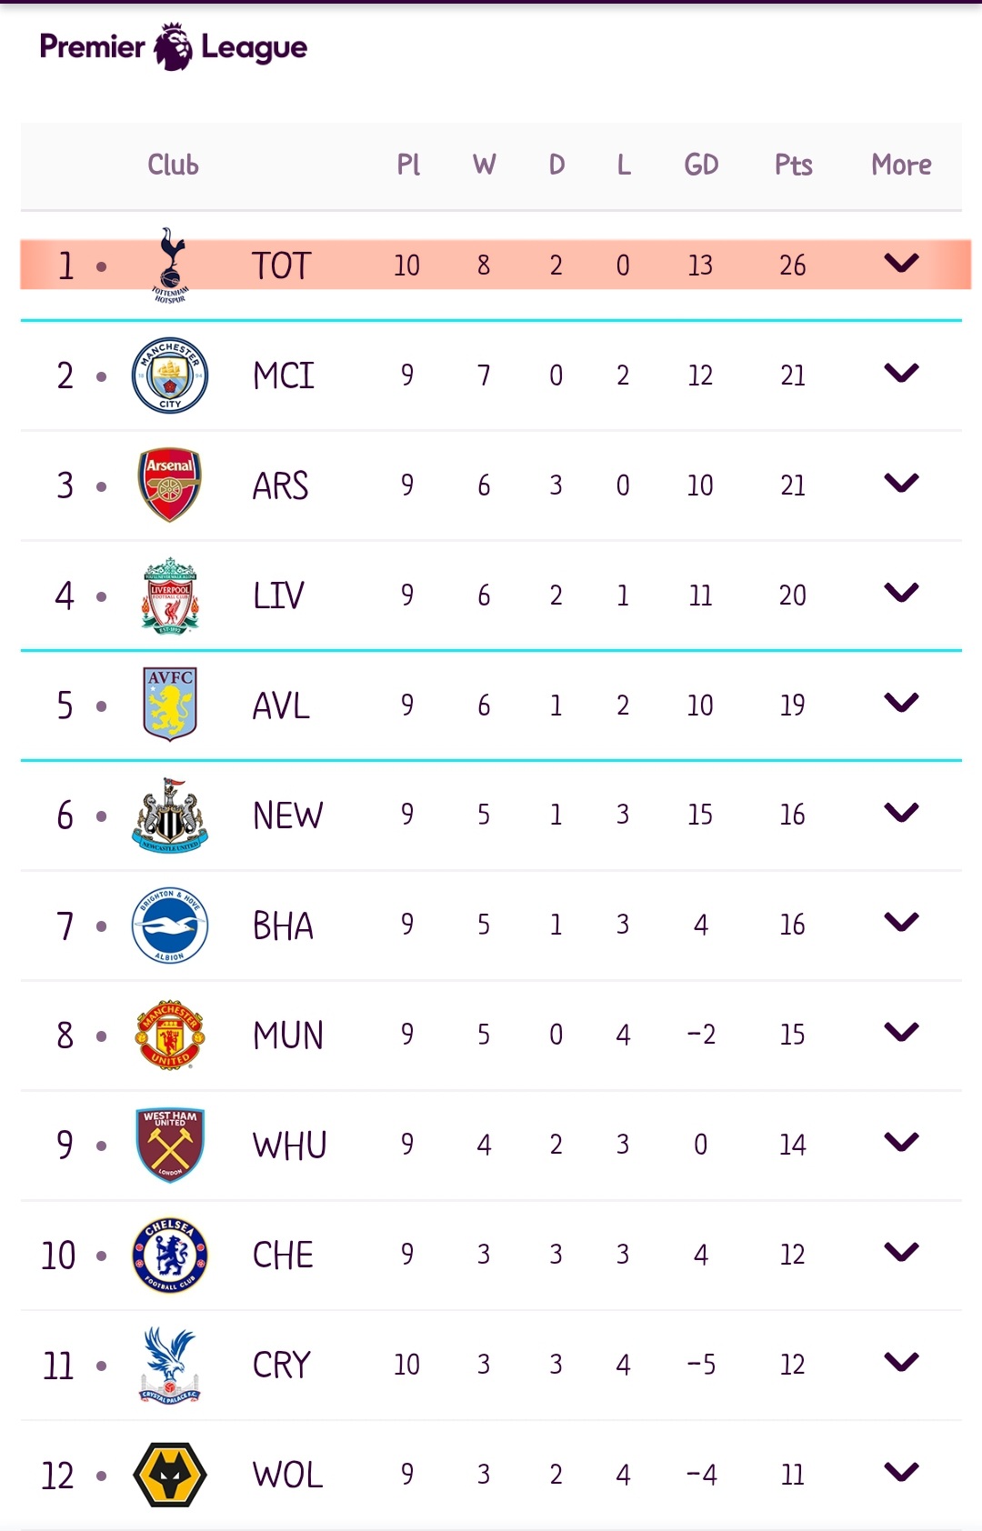The width and height of the screenshot is (982, 1531).
Task: Select the Wolves club badge
Action: click(170, 1475)
